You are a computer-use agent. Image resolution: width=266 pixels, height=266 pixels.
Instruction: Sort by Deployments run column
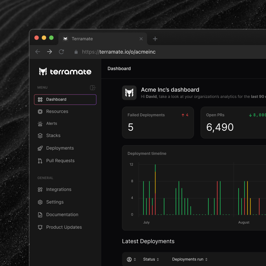(x=190, y=259)
